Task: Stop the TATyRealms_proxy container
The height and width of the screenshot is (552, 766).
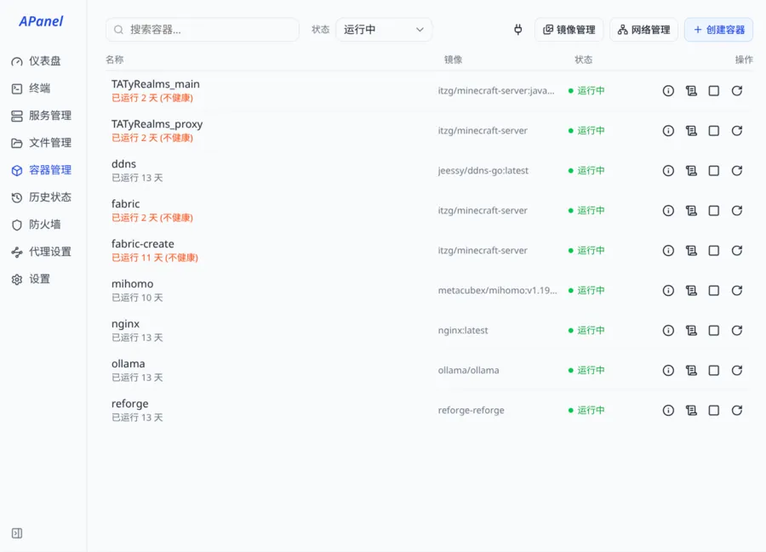Action: tap(714, 131)
